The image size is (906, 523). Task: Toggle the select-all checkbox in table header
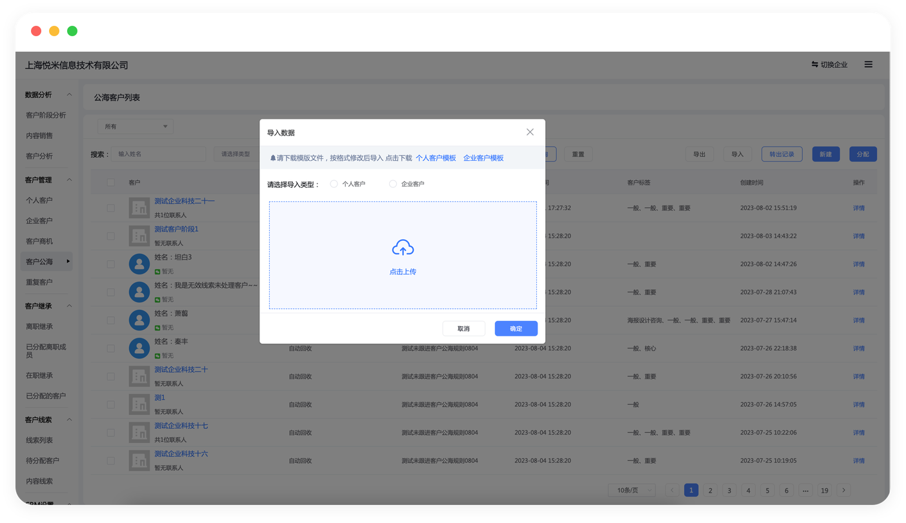(111, 183)
